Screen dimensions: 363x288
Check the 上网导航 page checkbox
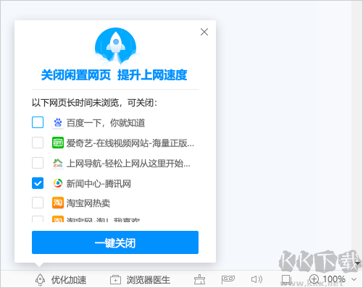[x=38, y=163]
